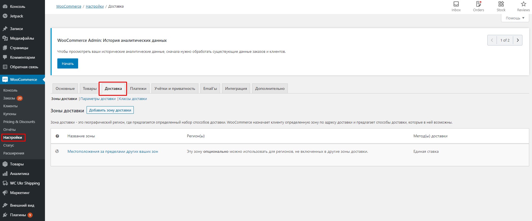Open Jetpack from the sidebar
The image size is (532, 221).
coord(16,16)
